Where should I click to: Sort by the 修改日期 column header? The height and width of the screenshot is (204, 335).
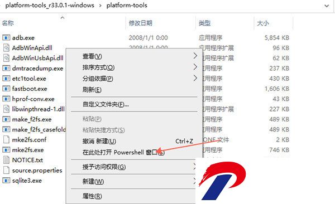(x=140, y=23)
